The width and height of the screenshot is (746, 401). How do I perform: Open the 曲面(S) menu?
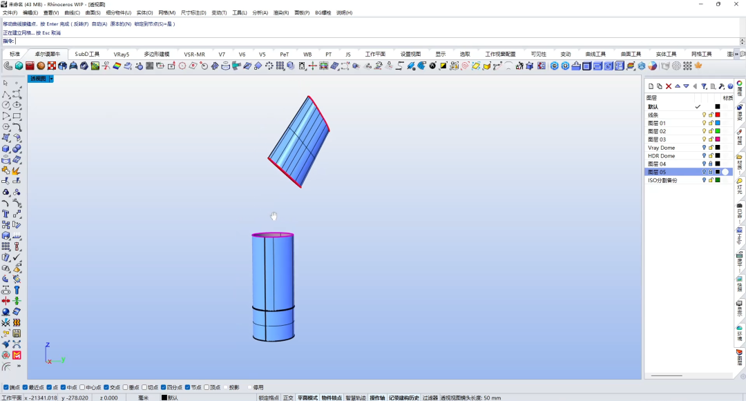tap(93, 13)
